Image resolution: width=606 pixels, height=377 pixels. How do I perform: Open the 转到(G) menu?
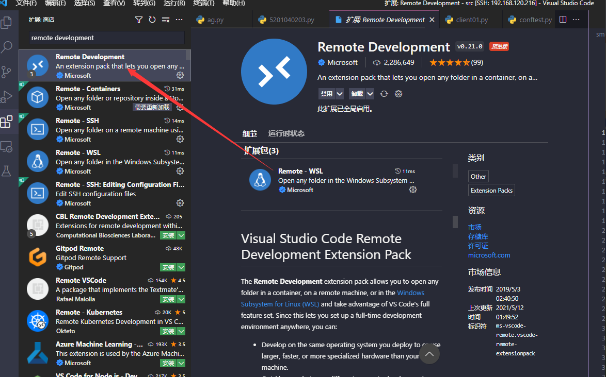[144, 3]
